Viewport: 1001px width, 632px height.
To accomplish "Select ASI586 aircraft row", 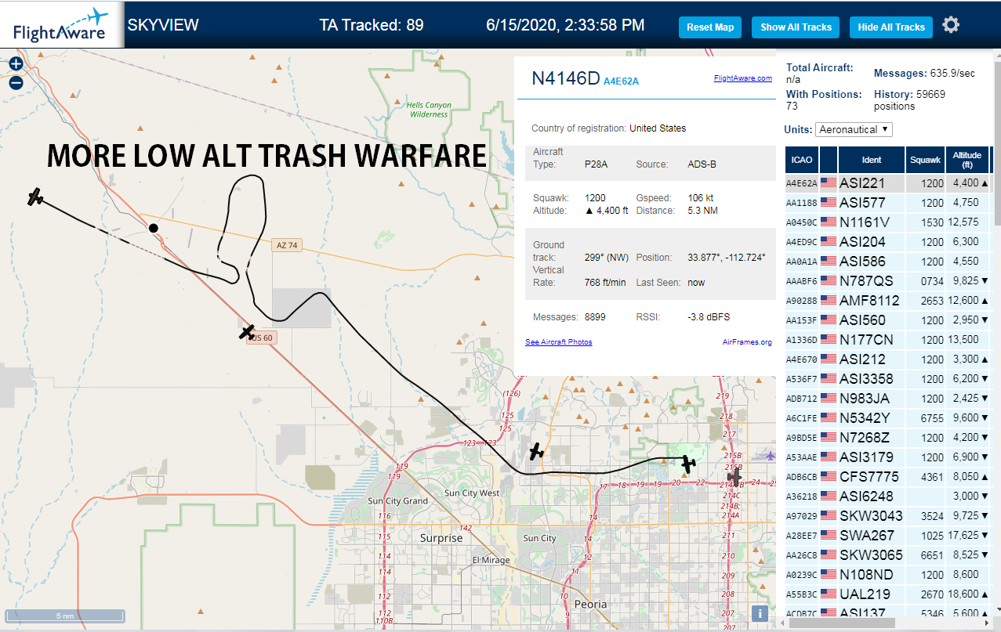I will (x=887, y=262).
